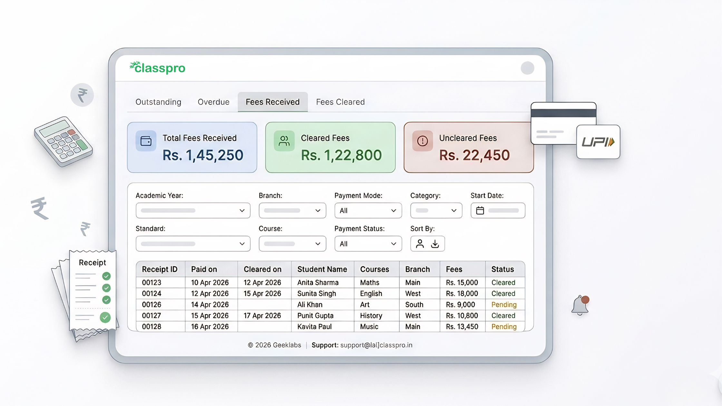Select the Pending status on Ali Khan's row
The width and height of the screenshot is (722, 406).
coord(503,304)
